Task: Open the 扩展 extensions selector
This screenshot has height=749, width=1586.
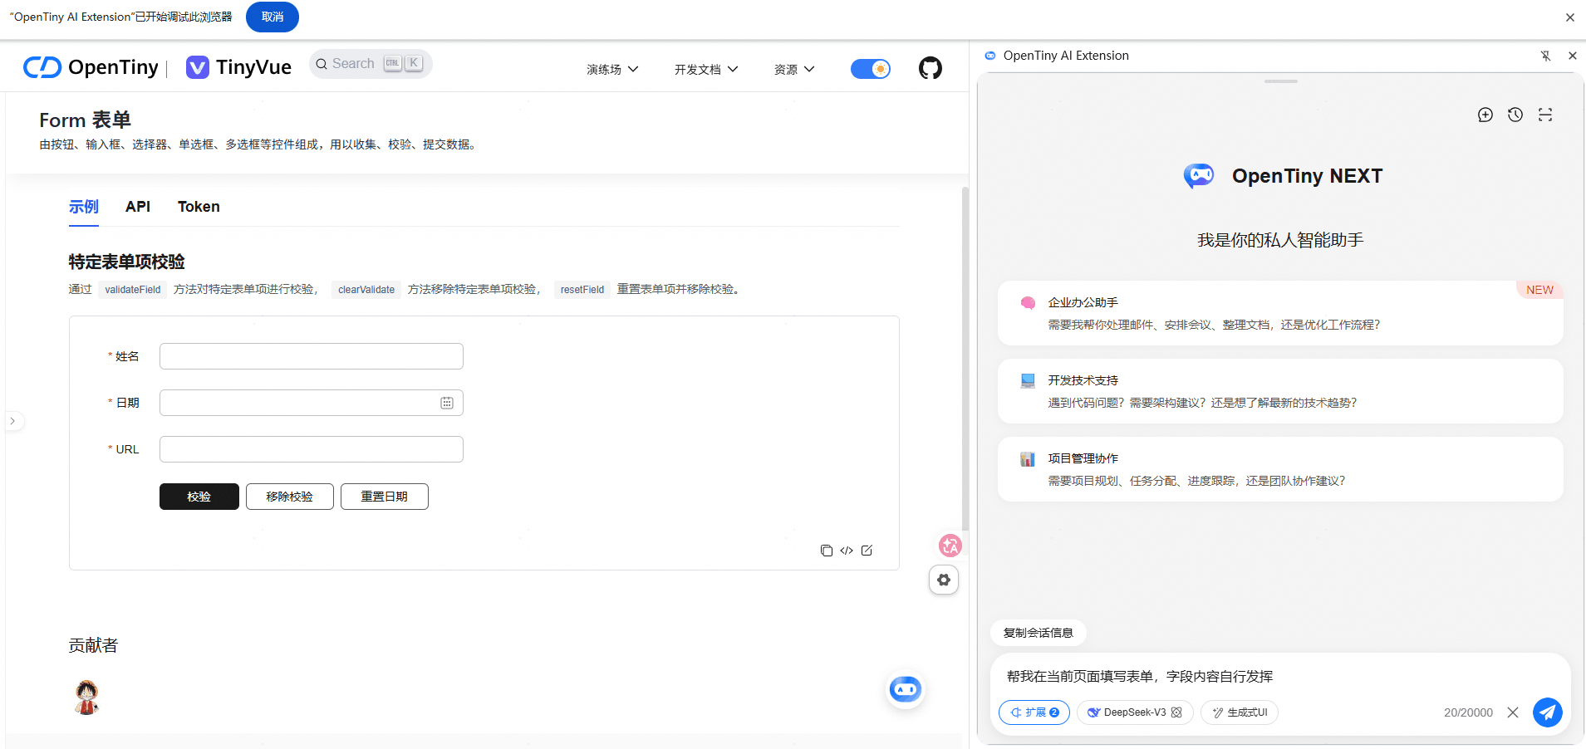Action: click(x=1034, y=712)
